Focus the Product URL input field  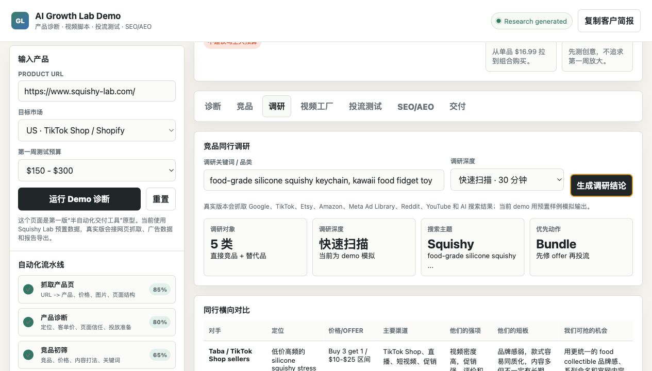pyautogui.click(x=97, y=91)
